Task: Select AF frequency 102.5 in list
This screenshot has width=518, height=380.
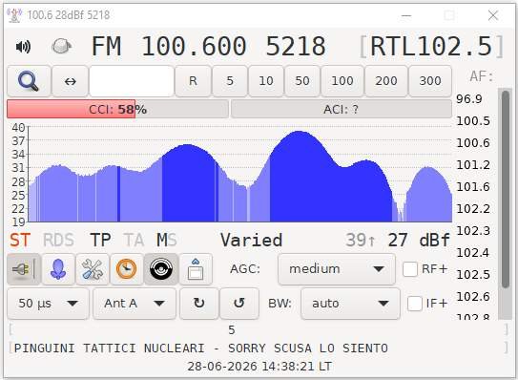Action: pyautogui.click(x=473, y=275)
